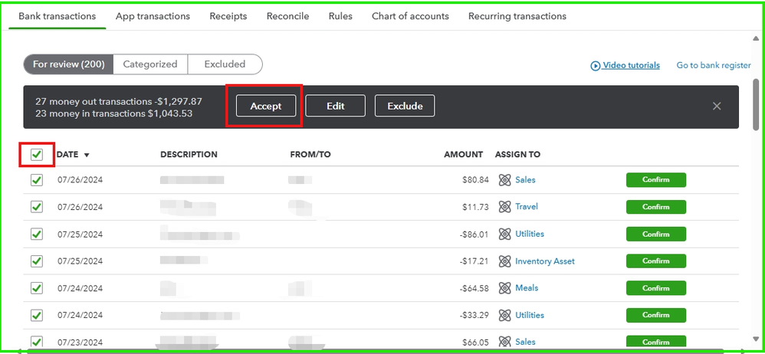The width and height of the screenshot is (765, 354).
Task: Click the category icon beside Inventory Asset
Action: [x=504, y=261]
